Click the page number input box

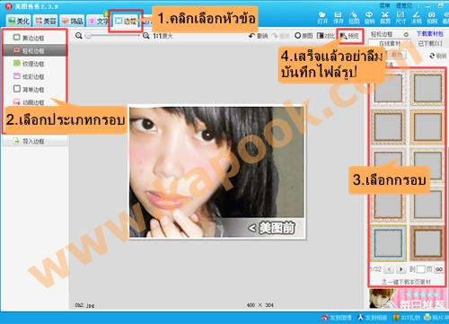point(421,269)
